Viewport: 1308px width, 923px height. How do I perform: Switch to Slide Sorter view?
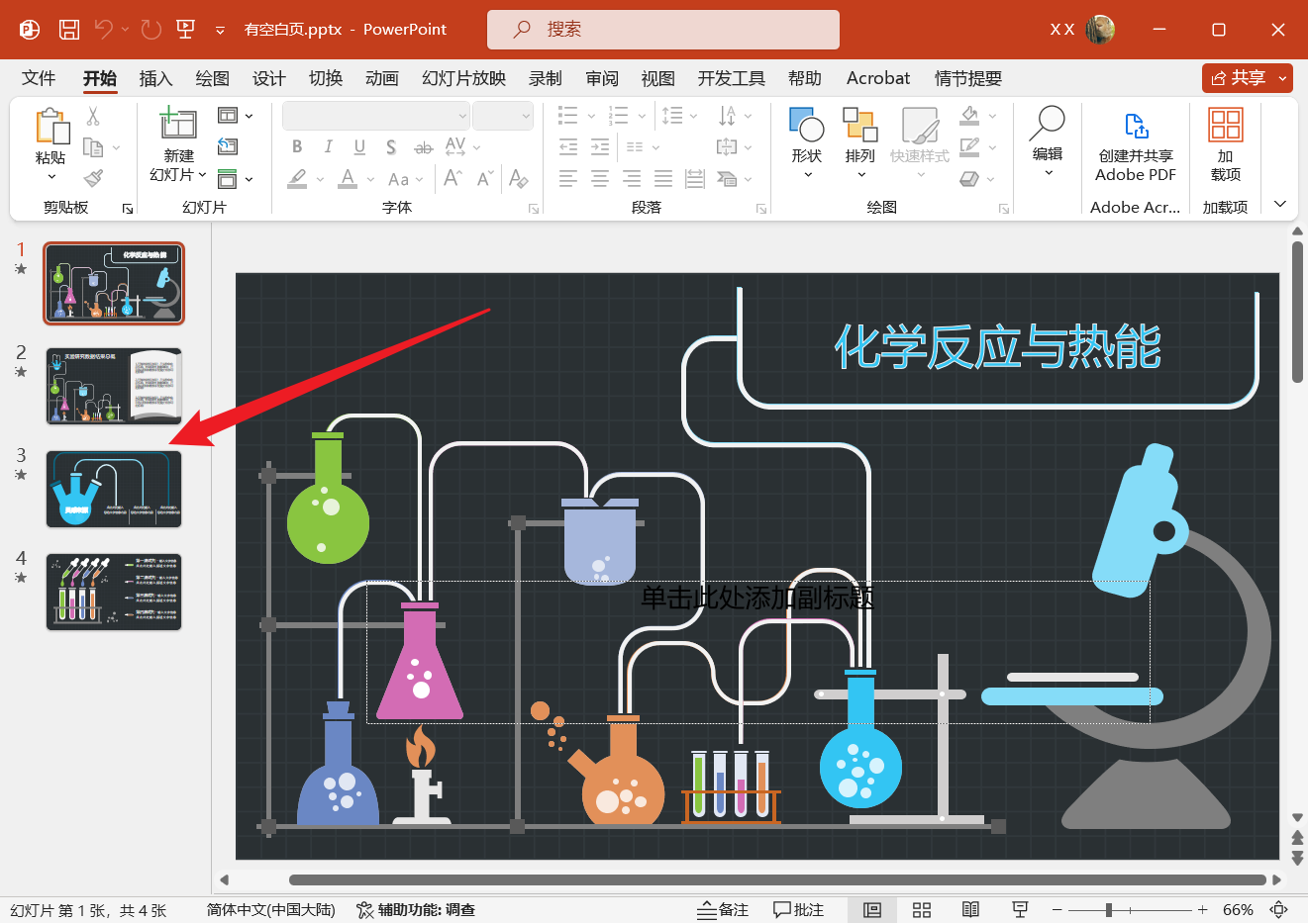(x=922, y=910)
